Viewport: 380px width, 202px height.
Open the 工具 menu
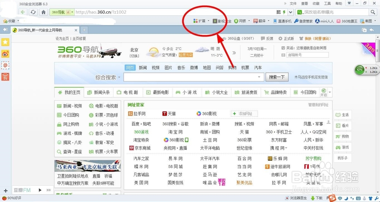tap(328, 3)
